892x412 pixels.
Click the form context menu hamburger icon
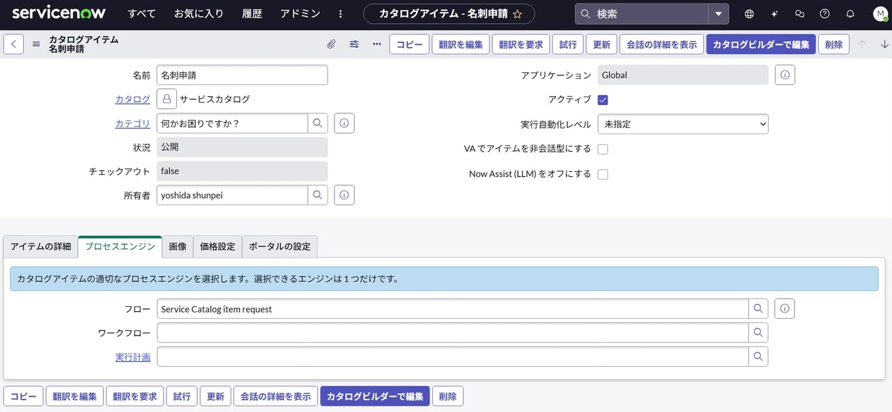(x=36, y=44)
